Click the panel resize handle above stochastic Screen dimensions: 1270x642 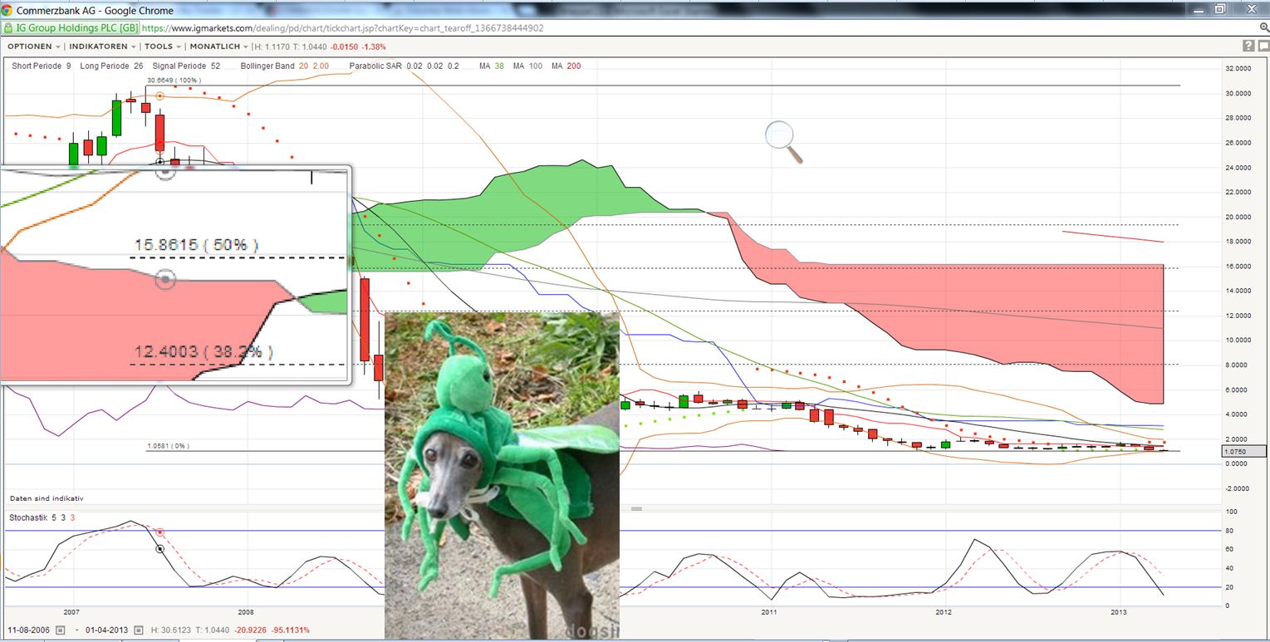pyautogui.click(x=636, y=508)
